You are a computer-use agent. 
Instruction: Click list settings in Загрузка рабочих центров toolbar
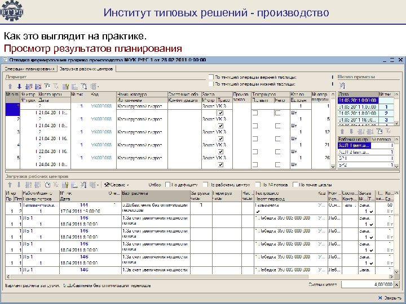point(65,185)
